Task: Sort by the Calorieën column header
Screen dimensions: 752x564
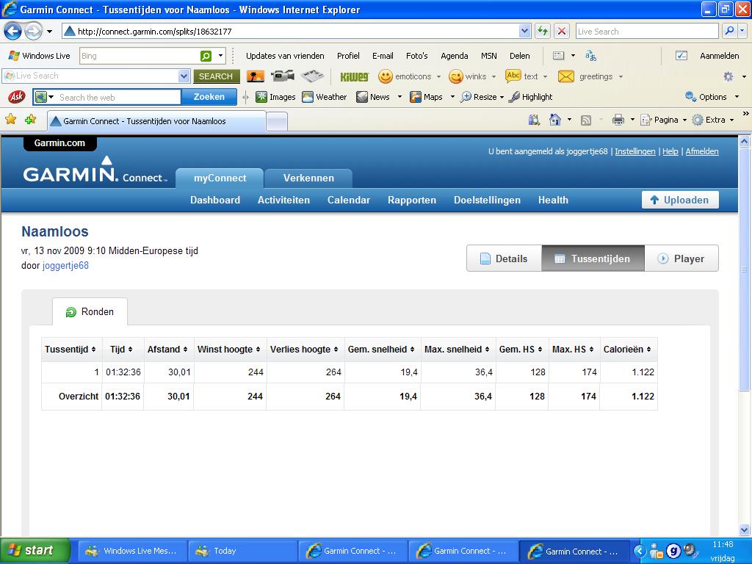Action: click(627, 349)
